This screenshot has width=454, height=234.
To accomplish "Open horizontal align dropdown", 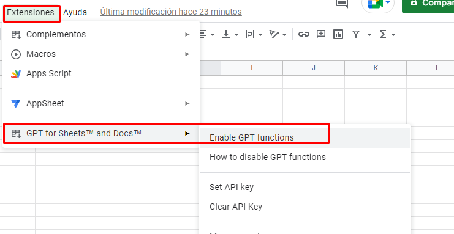I will (x=207, y=34).
